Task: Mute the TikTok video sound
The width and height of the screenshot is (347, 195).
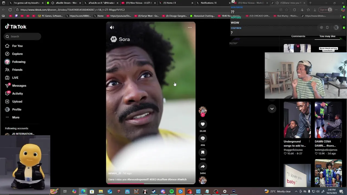Action: (x=112, y=27)
